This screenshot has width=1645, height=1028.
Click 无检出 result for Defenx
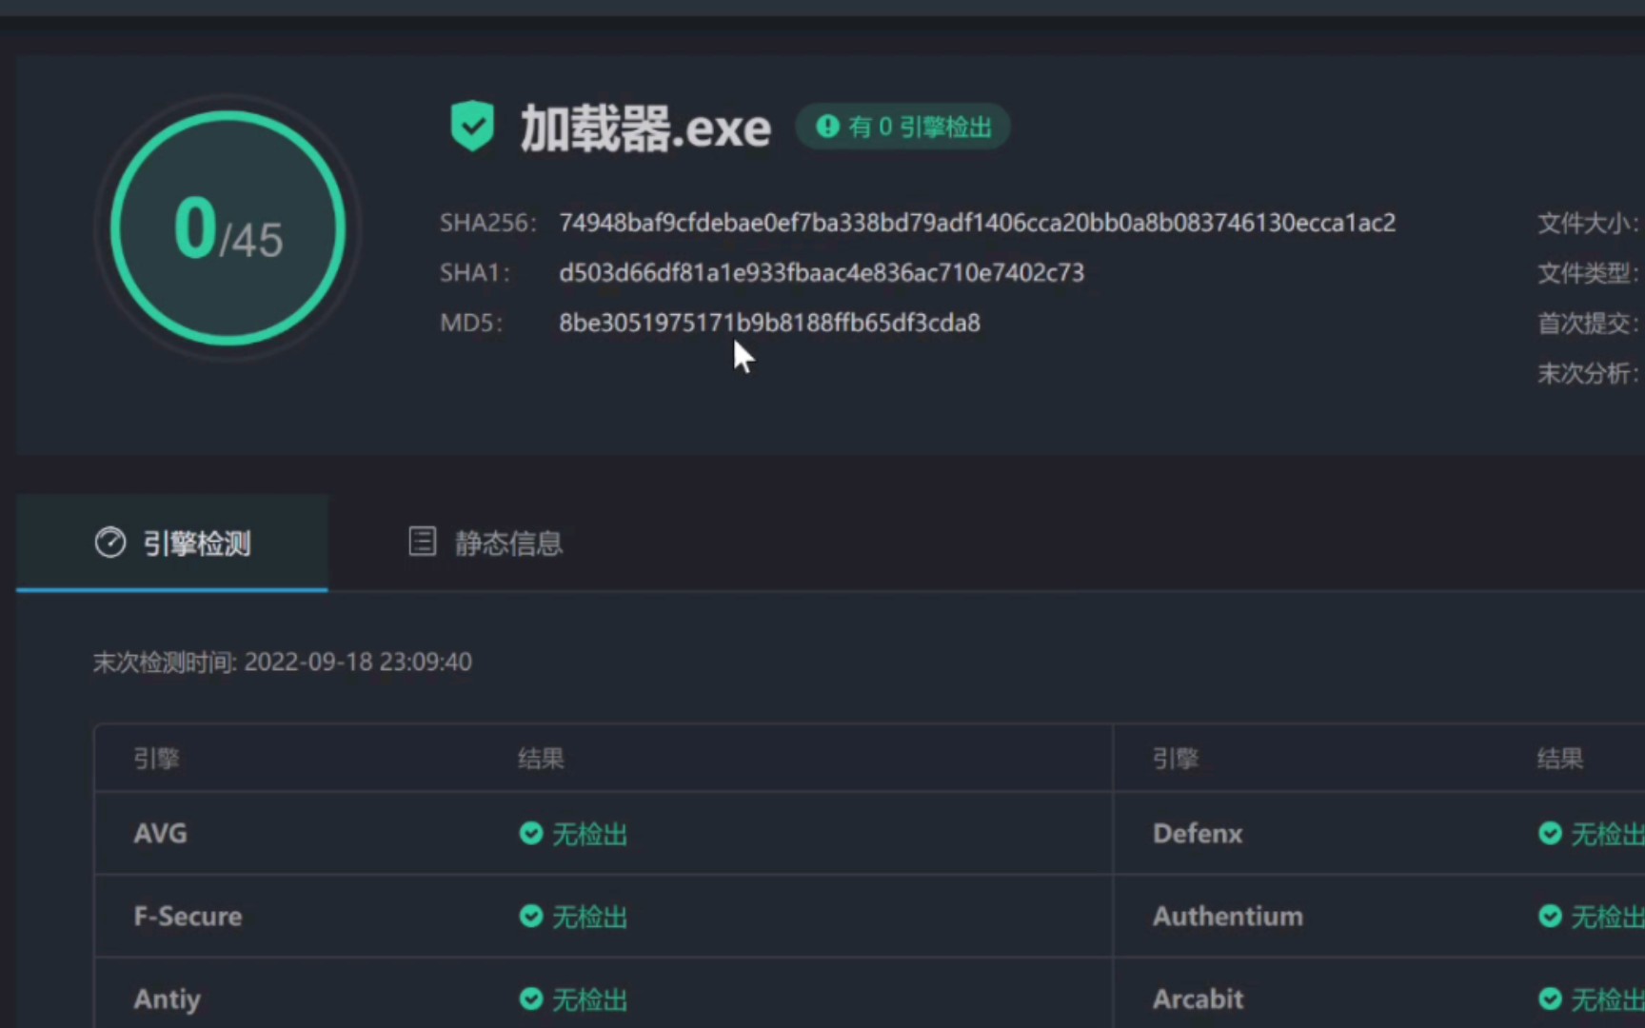[1608, 835]
